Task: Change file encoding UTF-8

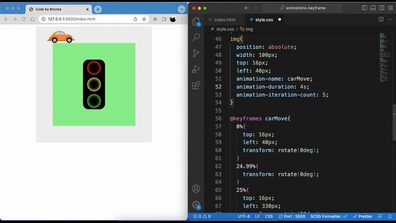Action: [x=244, y=216]
